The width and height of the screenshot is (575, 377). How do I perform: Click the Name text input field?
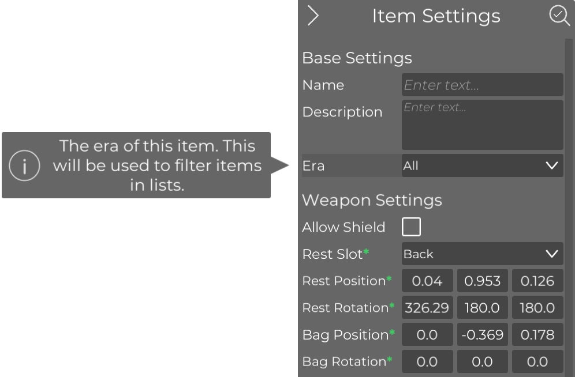click(x=481, y=85)
